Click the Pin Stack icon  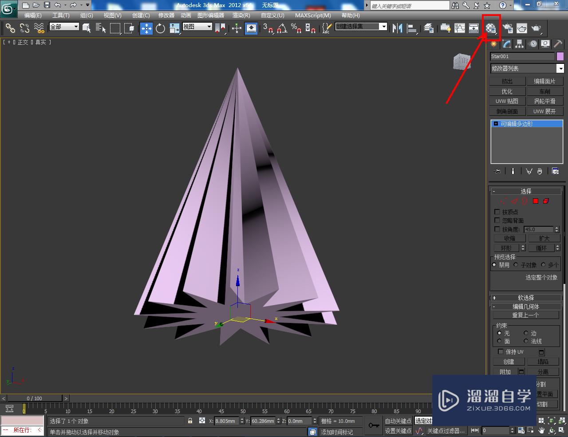(497, 171)
